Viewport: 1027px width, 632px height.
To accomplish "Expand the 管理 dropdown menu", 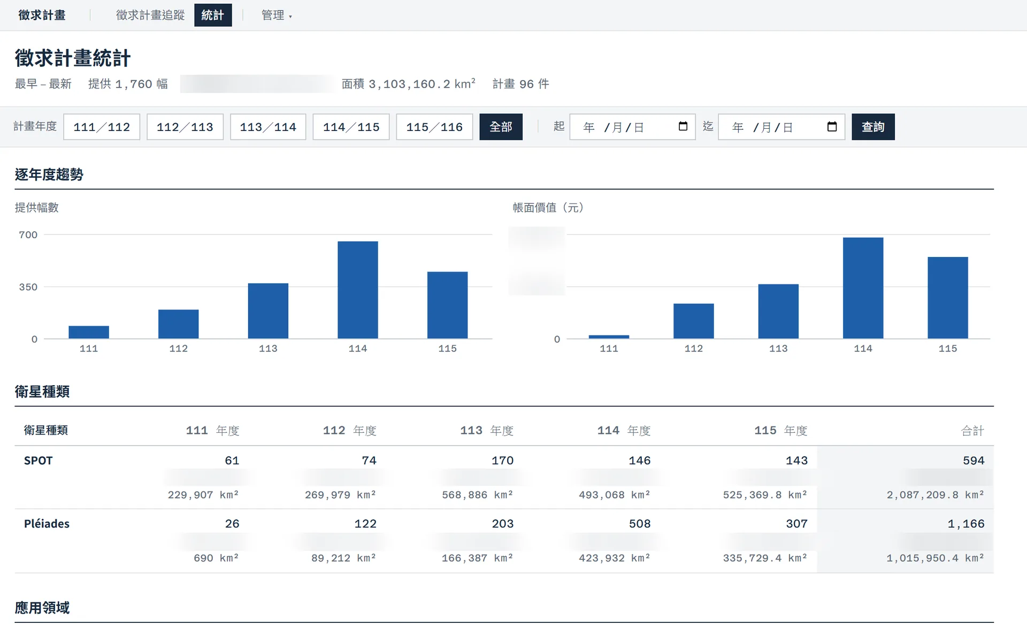I will 277,15.
